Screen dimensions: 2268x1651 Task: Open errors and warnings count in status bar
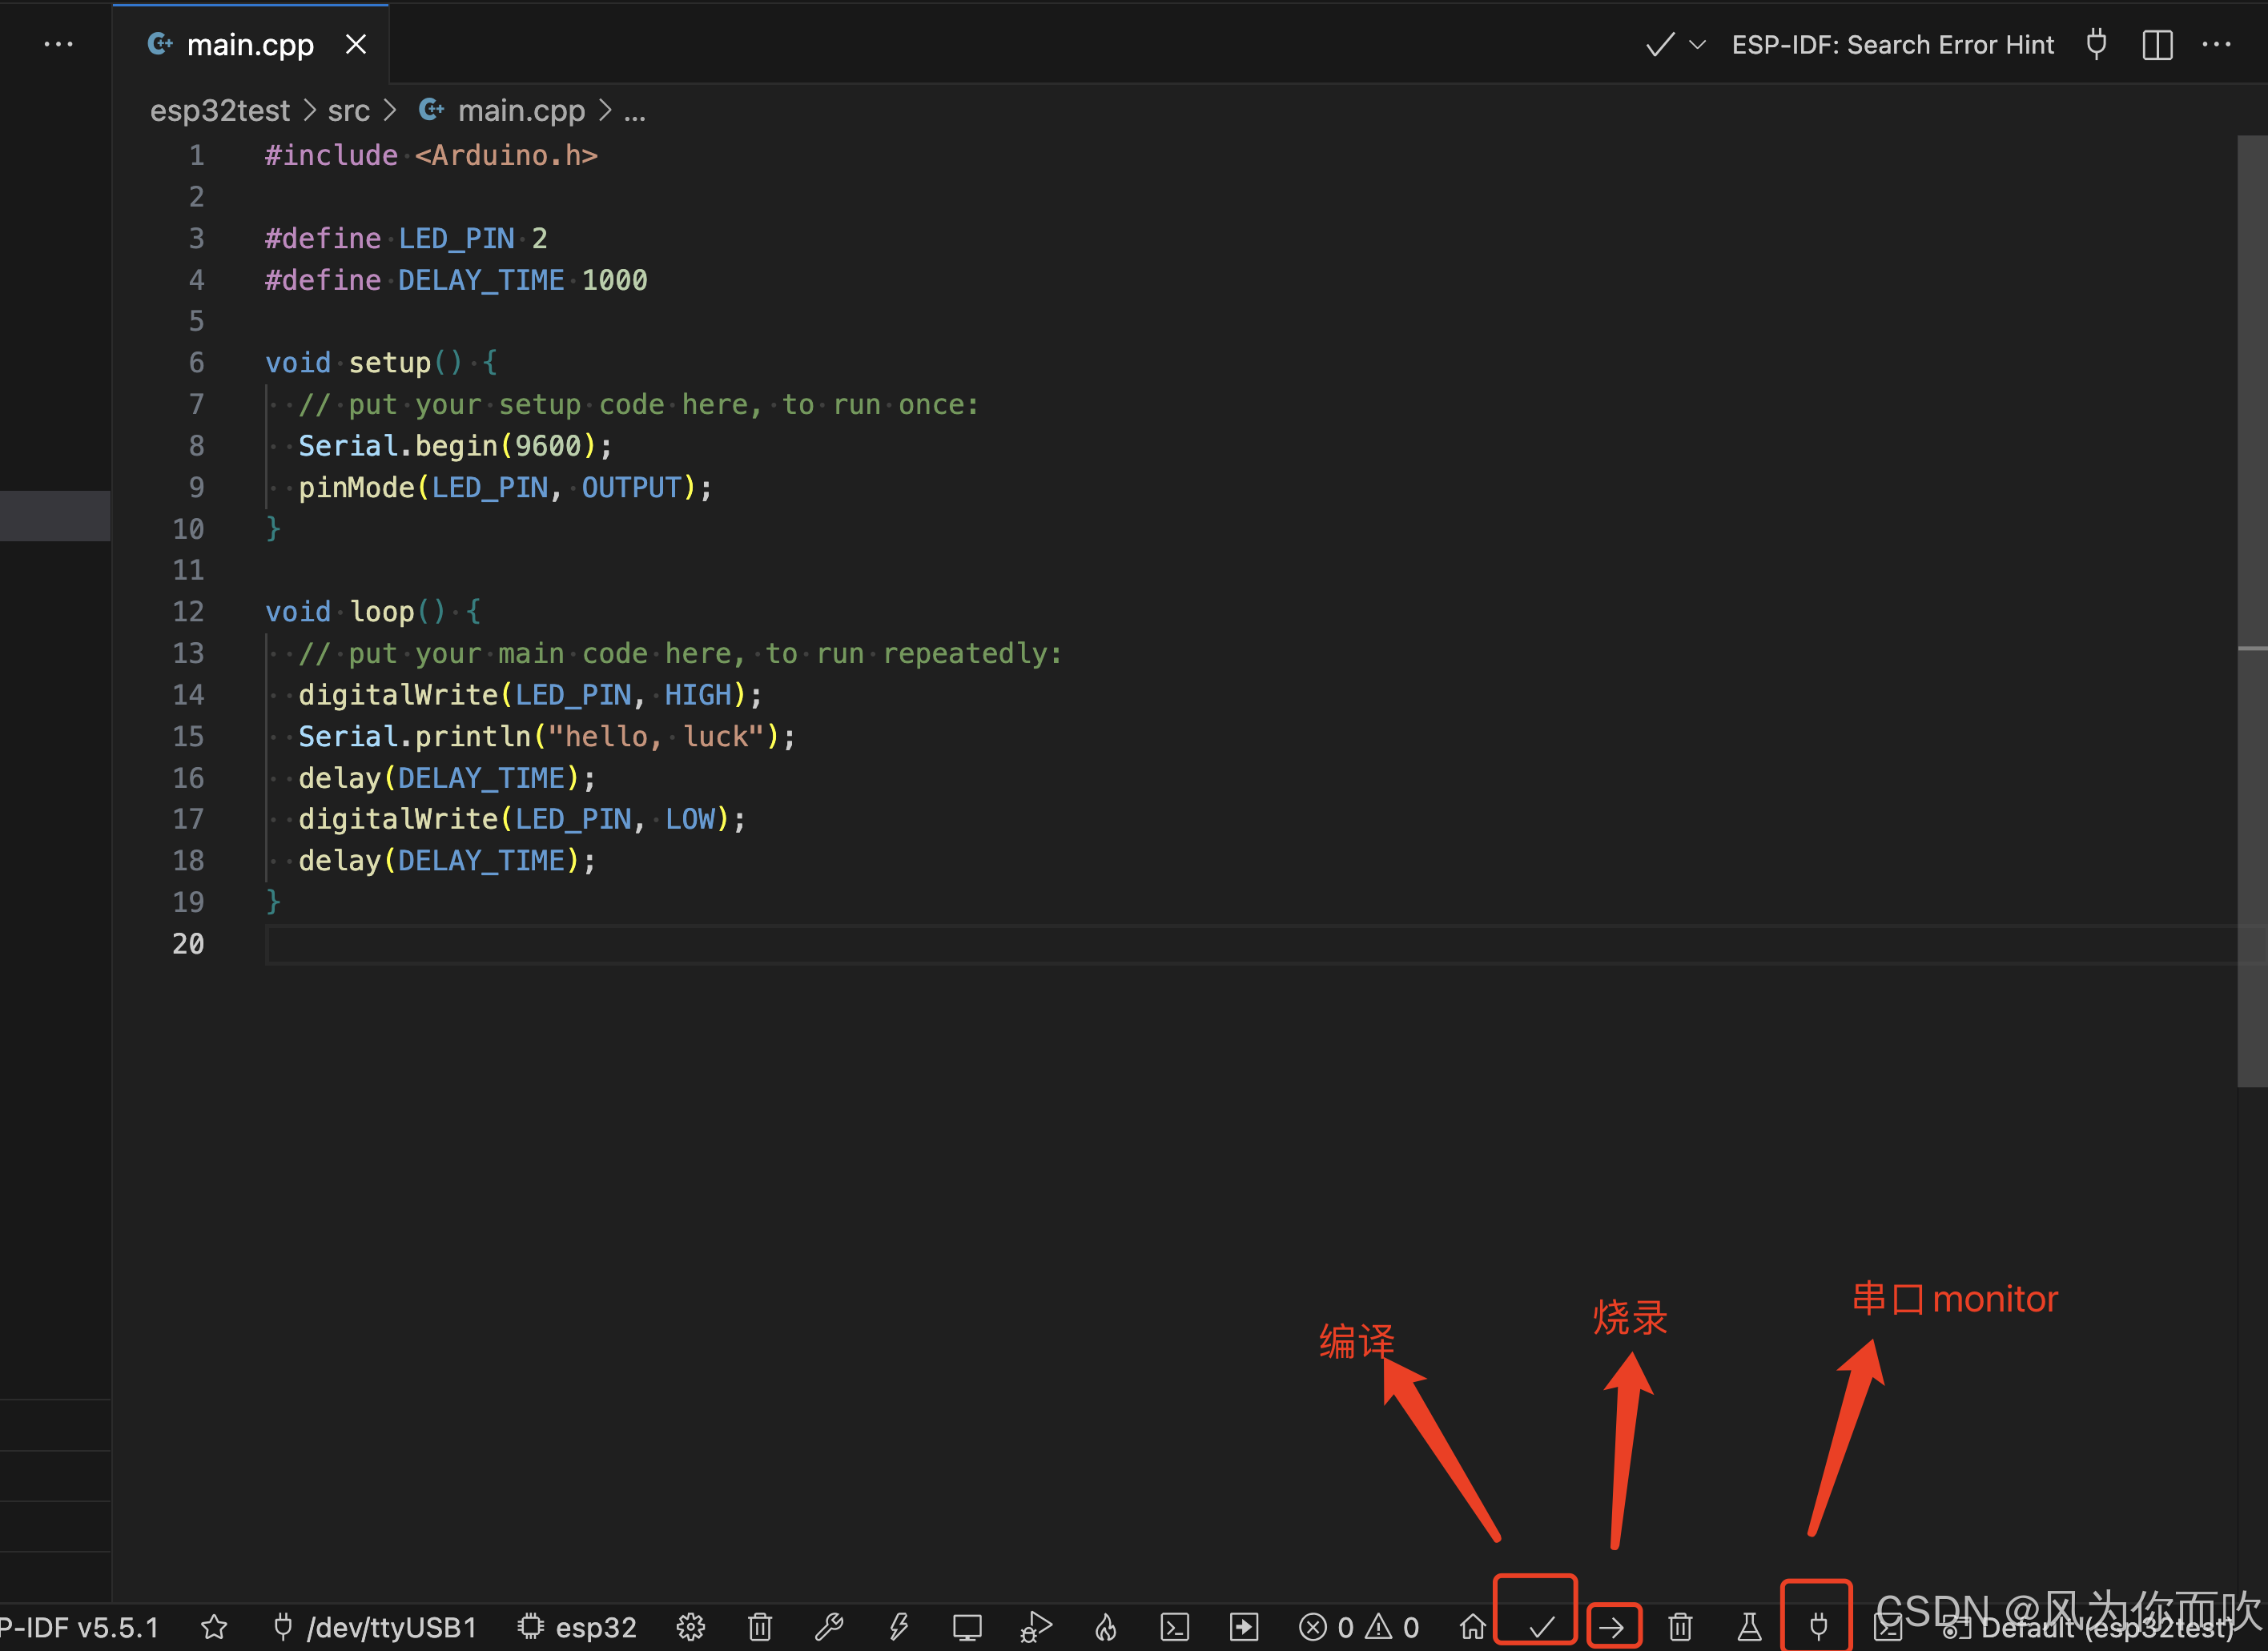1358,1627
